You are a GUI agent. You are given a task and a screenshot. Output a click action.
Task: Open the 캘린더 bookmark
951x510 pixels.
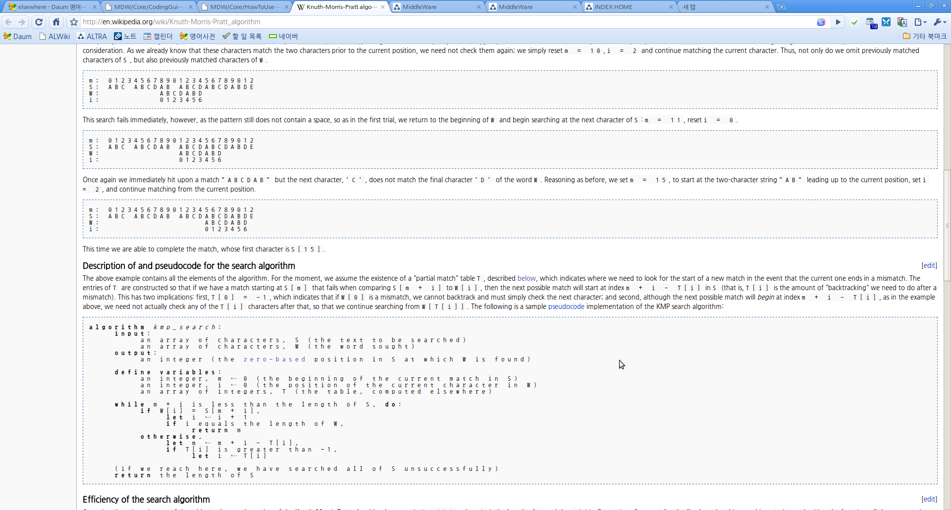(158, 36)
